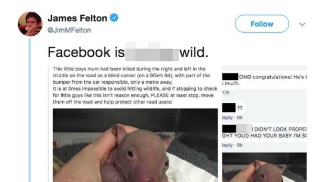Screen dimensions: 324x182
Task: Open the large baby wombat photo
Action: coord(135,145)
